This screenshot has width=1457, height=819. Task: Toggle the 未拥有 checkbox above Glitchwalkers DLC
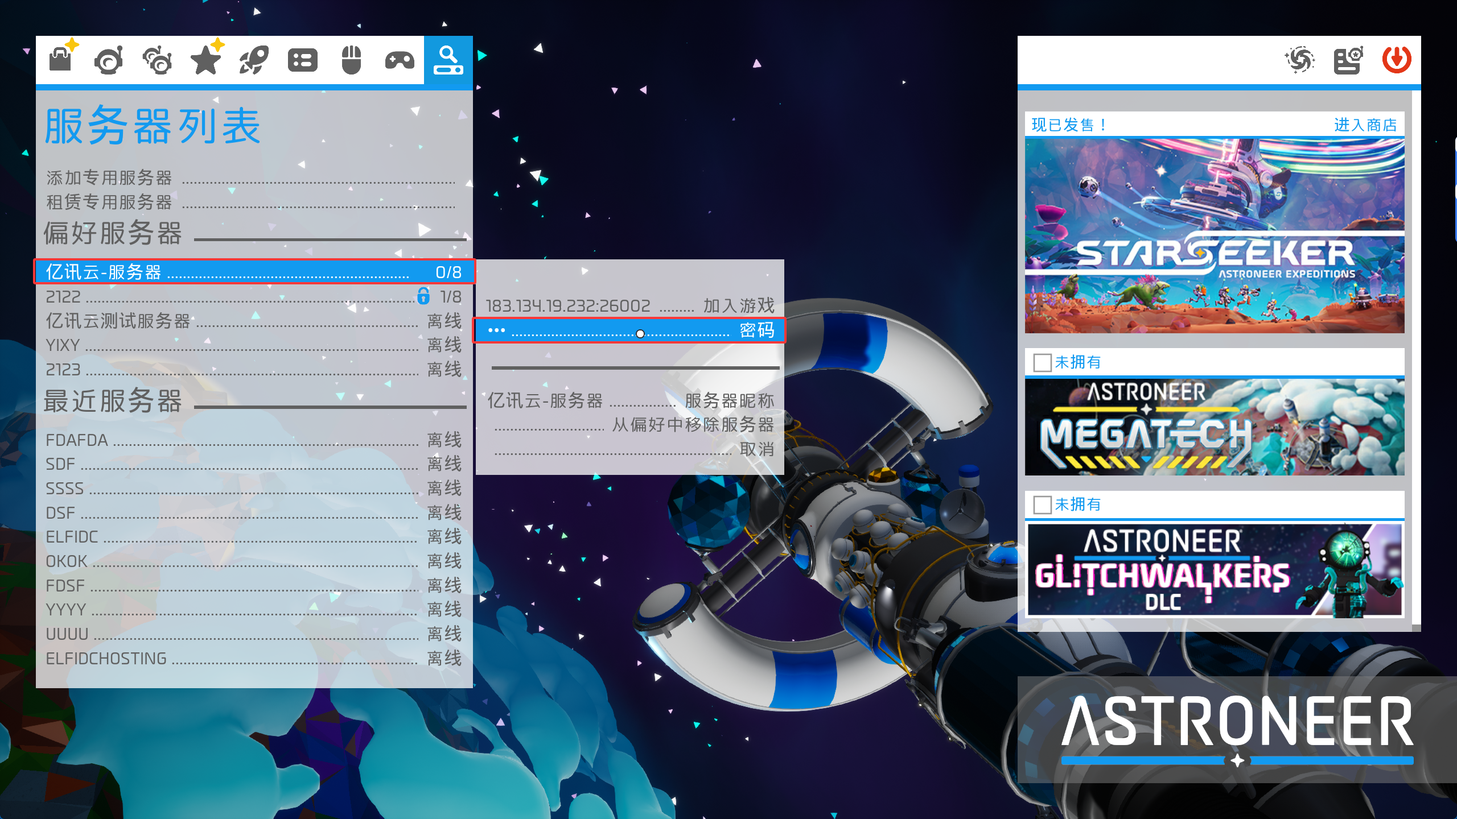(1042, 504)
